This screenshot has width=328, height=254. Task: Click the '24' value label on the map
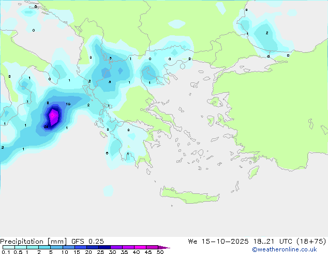click(46, 126)
